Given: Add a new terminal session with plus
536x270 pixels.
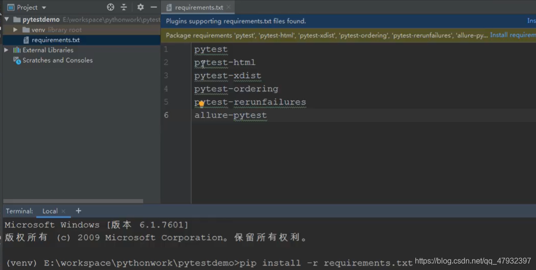Looking at the screenshot, I should point(79,211).
